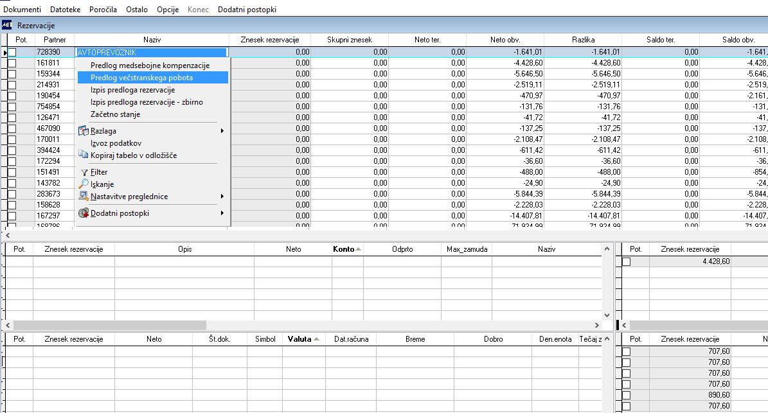Viewport: 768px width, 413px height.
Task: Check the box beside amount 890,60
Action: click(x=627, y=395)
